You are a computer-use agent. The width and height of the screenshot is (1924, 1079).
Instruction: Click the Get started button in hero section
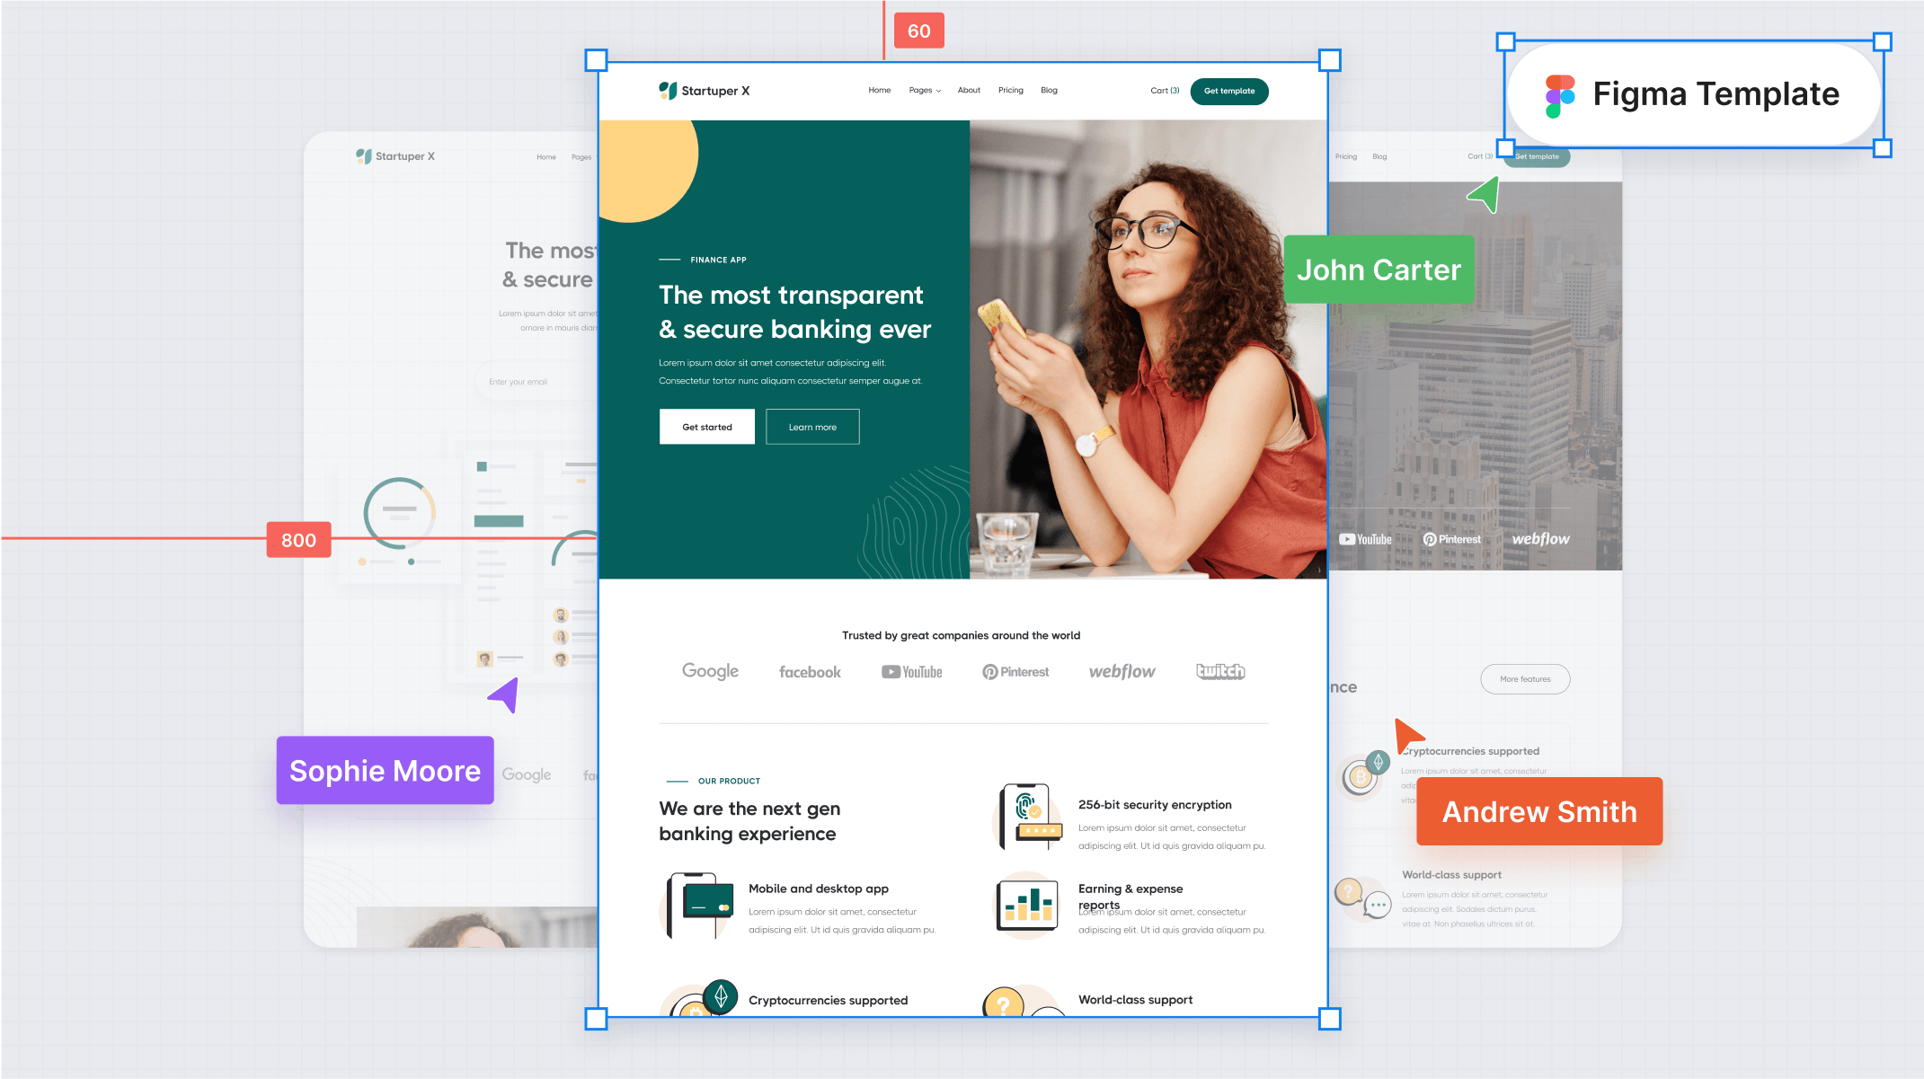point(707,427)
